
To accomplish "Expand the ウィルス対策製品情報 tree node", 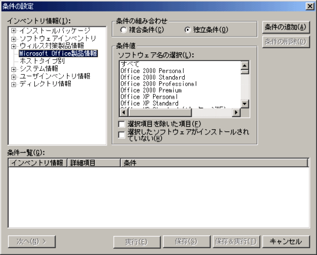I will (x=14, y=46).
